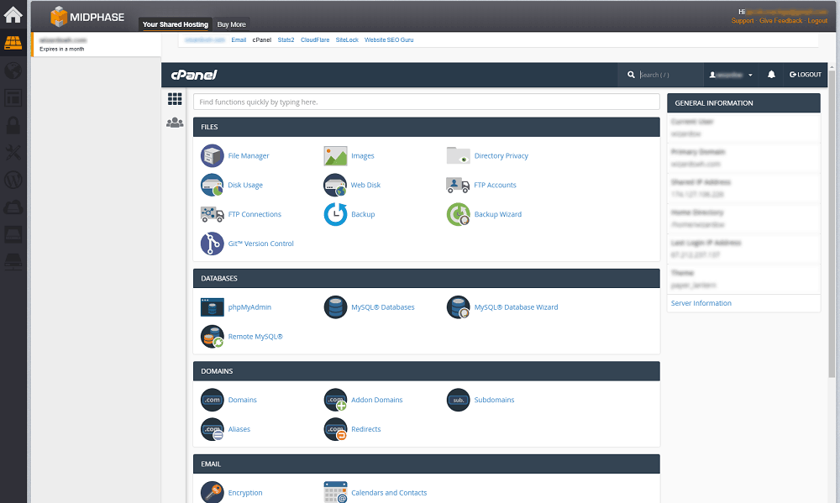Click the crossed tools icon in sidebar

[13, 153]
